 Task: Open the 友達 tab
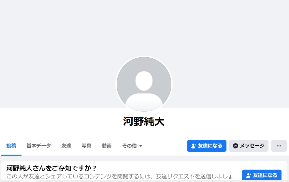66,146
